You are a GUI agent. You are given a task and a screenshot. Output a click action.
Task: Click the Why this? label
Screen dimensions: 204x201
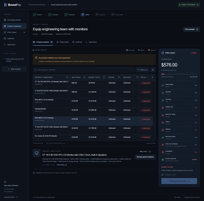coord(144,152)
